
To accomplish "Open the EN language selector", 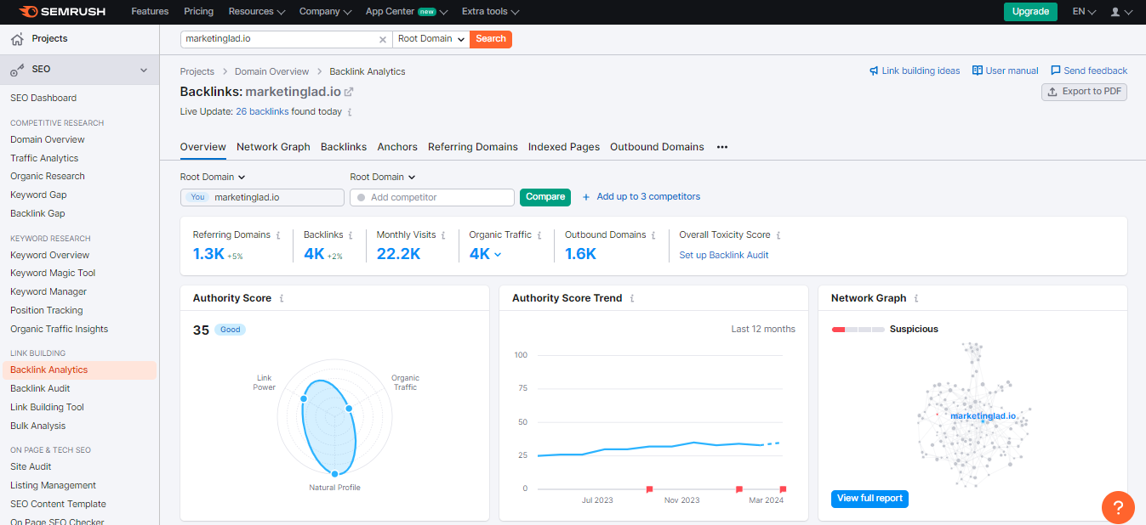I will (x=1084, y=12).
